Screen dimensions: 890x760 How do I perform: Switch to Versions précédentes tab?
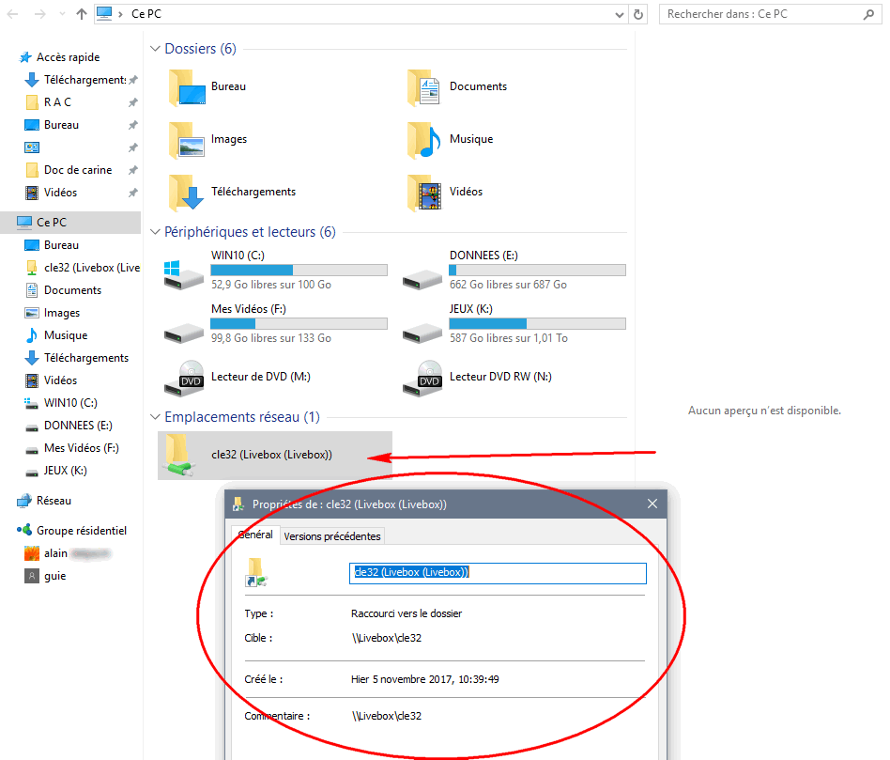(x=332, y=536)
